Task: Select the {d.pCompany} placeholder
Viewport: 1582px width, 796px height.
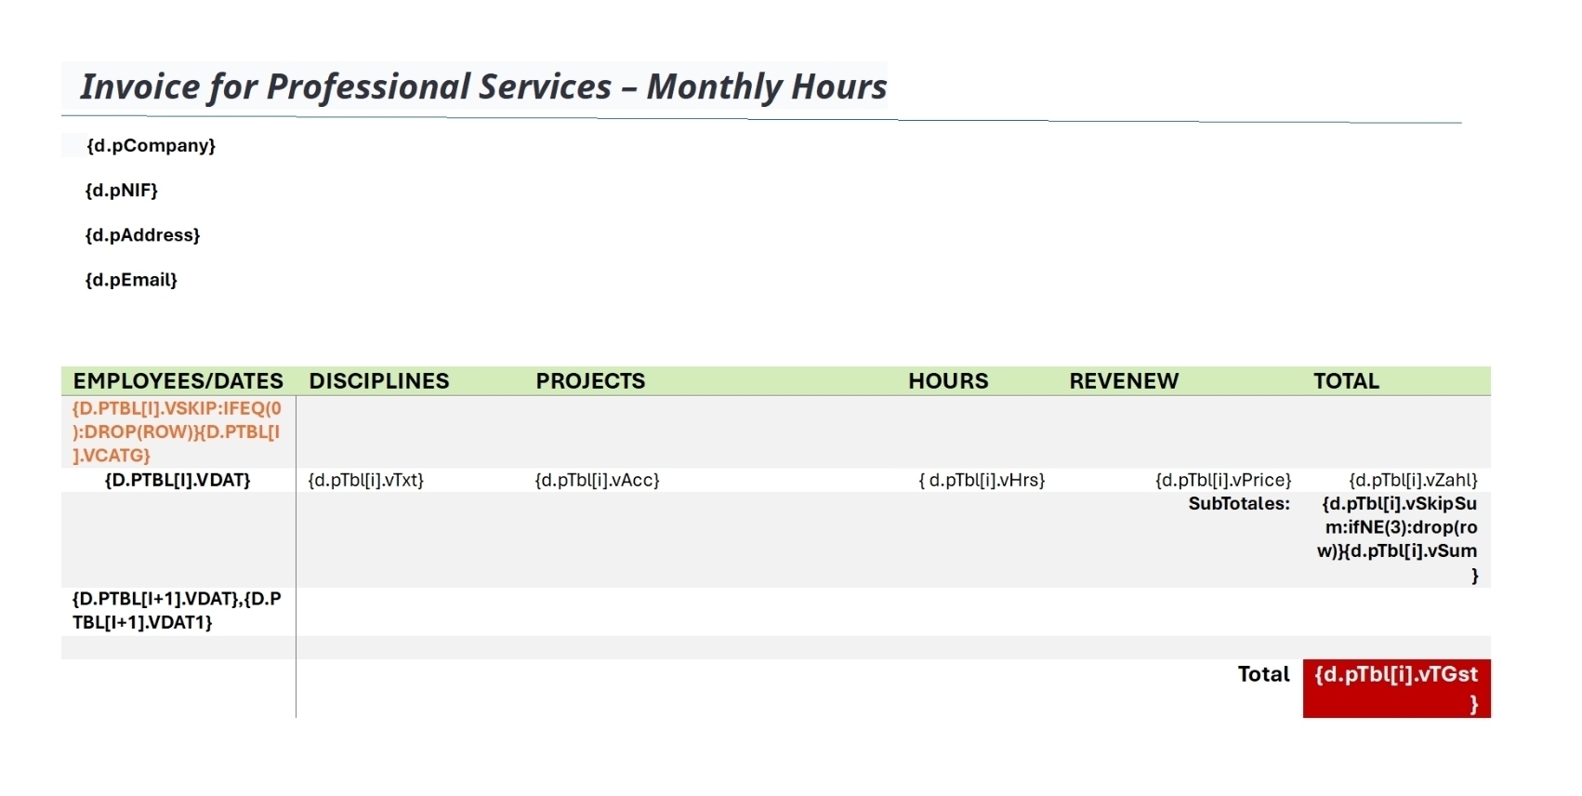Action: 151,145
